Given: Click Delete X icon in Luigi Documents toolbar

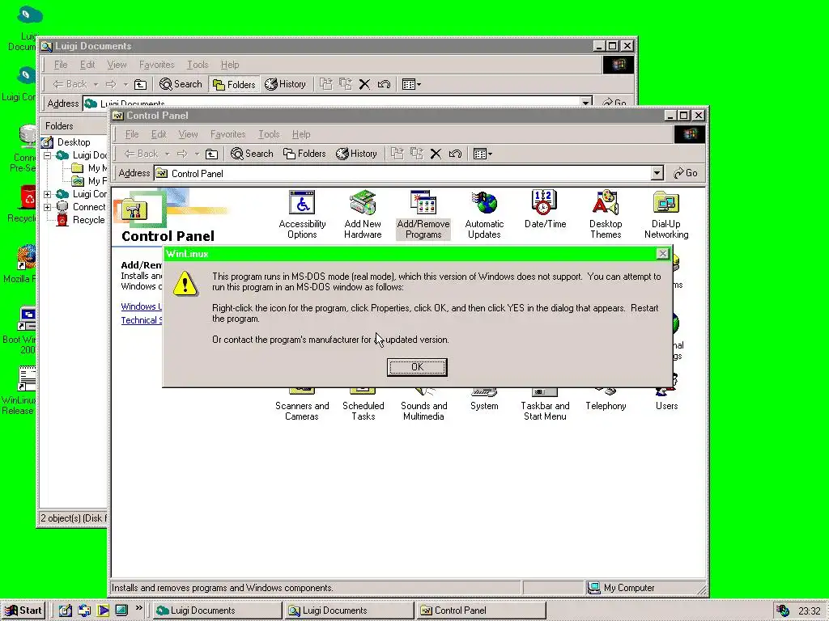Looking at the screenshot, I should (364, 84).
